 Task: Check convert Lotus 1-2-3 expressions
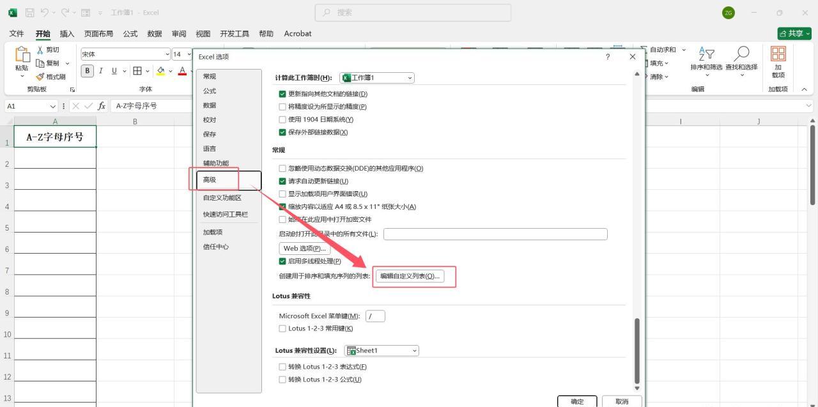pos(282,367)
